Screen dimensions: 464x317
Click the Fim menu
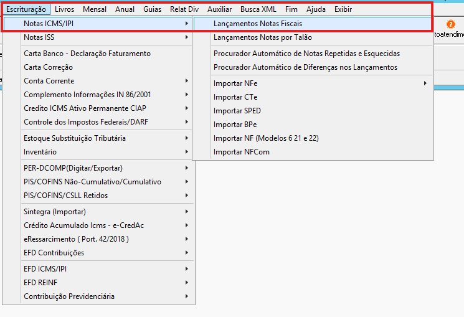[291, 9]
